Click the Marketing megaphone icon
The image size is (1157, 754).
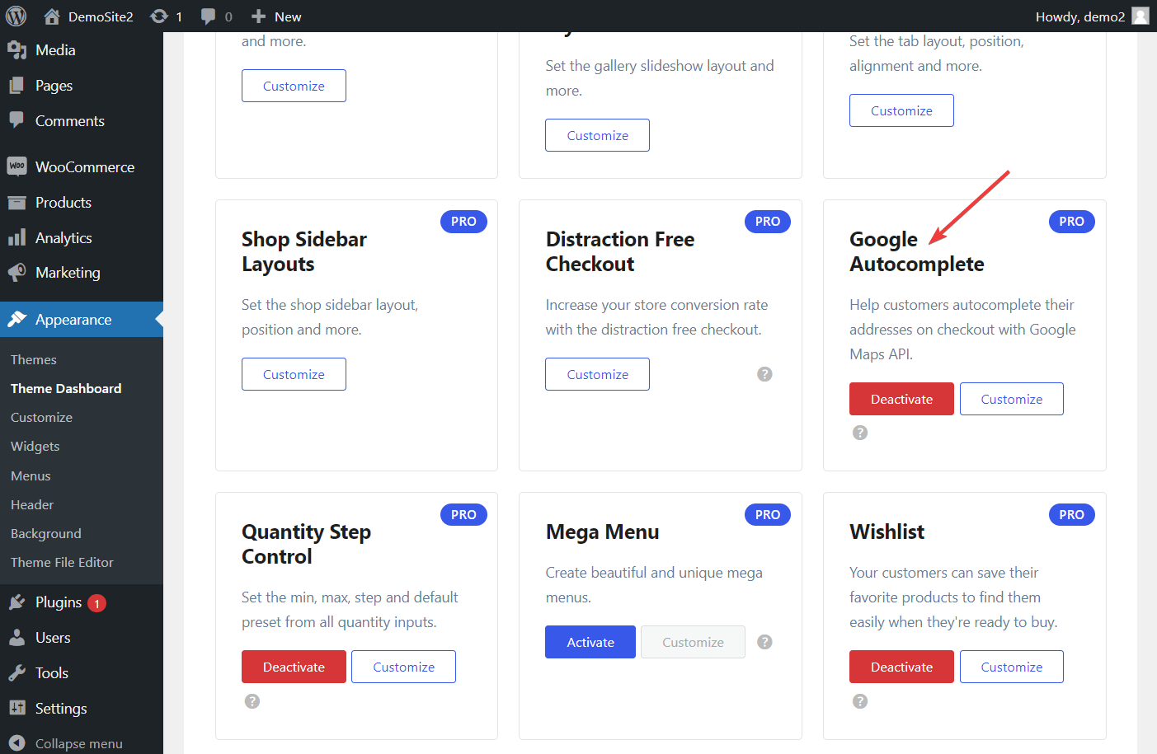tap(16, 273)
